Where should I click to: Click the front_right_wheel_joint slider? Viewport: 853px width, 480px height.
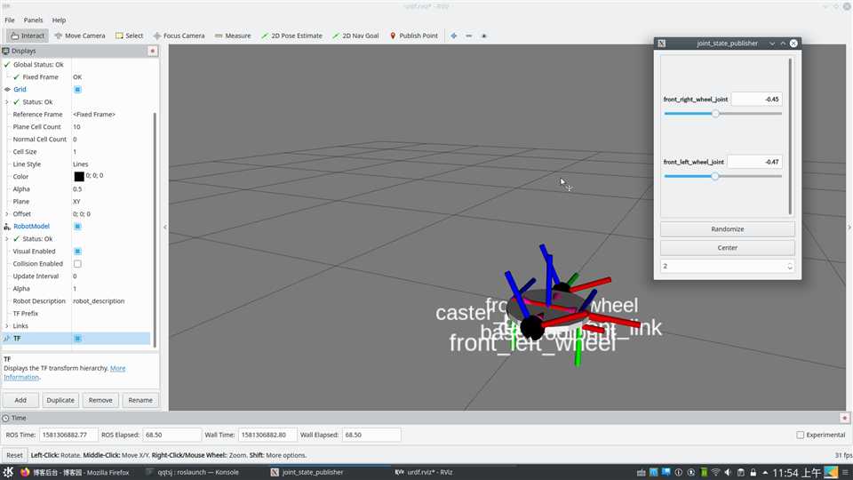coord(722,114)
